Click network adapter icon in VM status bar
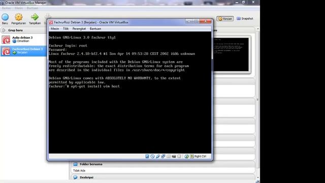The height and width of the screenshot is (183, 325). click(163, 156)
